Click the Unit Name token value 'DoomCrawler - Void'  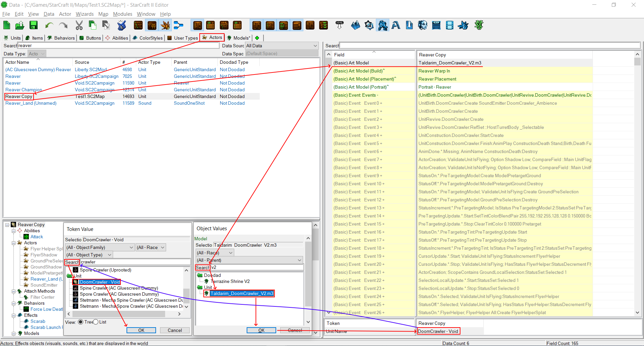point(438,331)
